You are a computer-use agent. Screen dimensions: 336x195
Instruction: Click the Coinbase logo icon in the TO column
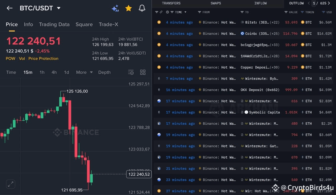point(242,34)
